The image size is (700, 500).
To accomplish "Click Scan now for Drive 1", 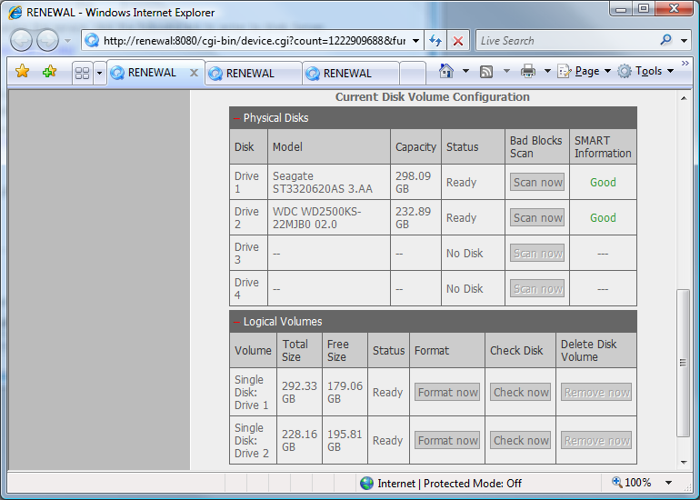I will click(x=537, y=183).
